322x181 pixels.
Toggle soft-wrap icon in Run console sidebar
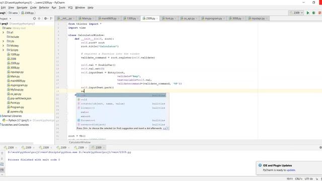point(2,164)
